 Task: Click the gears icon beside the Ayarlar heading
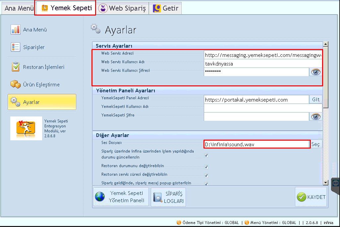96,29
